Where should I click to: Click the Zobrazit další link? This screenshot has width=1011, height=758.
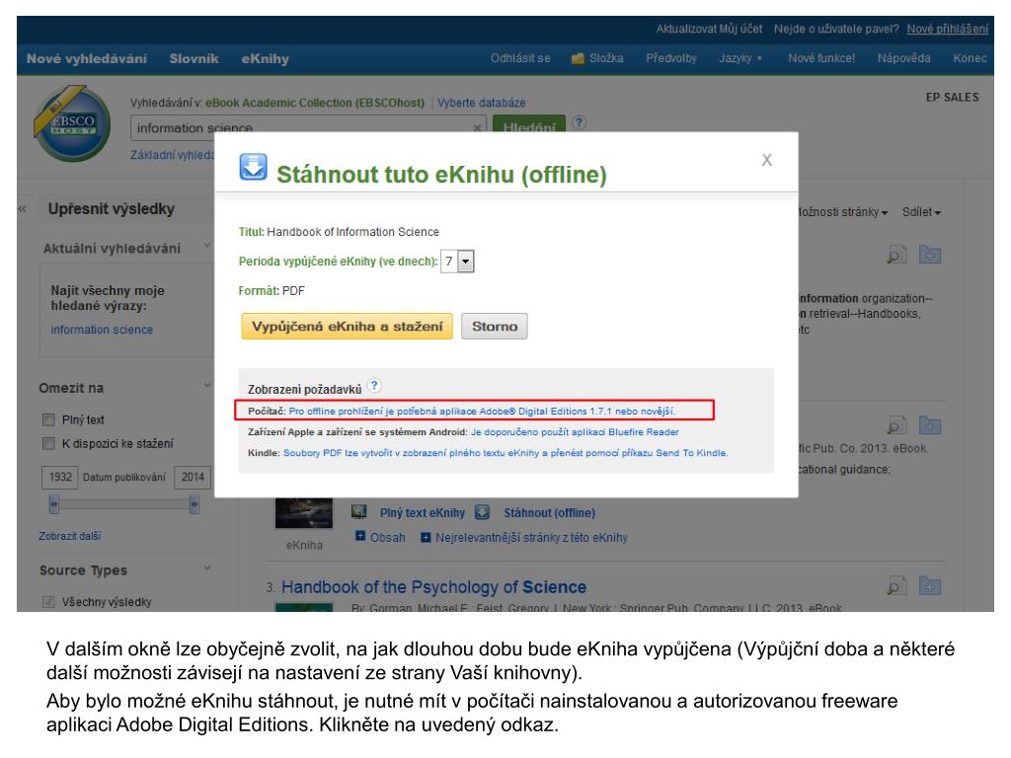(70, 536)
